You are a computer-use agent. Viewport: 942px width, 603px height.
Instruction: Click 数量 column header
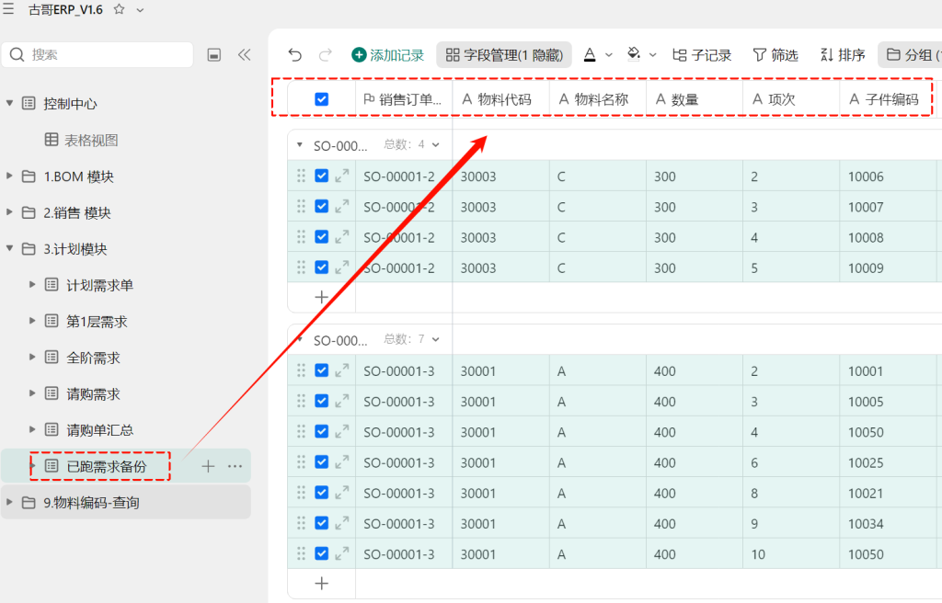[695, 99]
